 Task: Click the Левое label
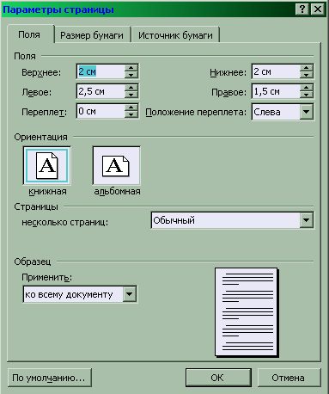coord(37,92)
